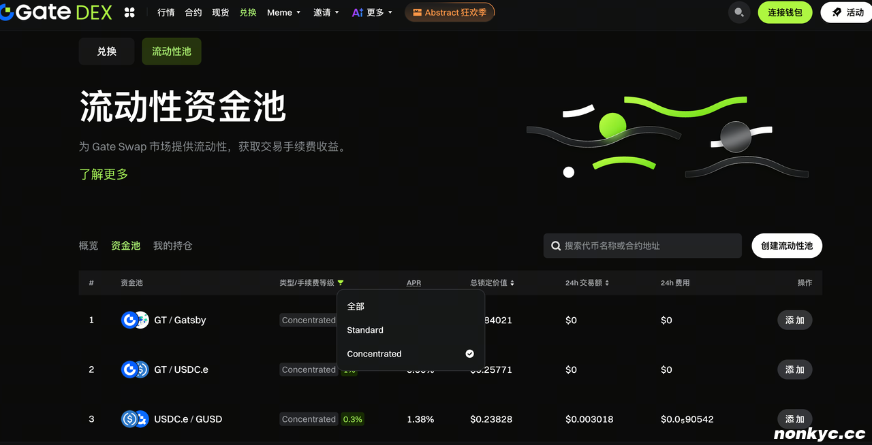
Task: Click the 连接钱包 connect wallet button
Action: click(785, 12)
